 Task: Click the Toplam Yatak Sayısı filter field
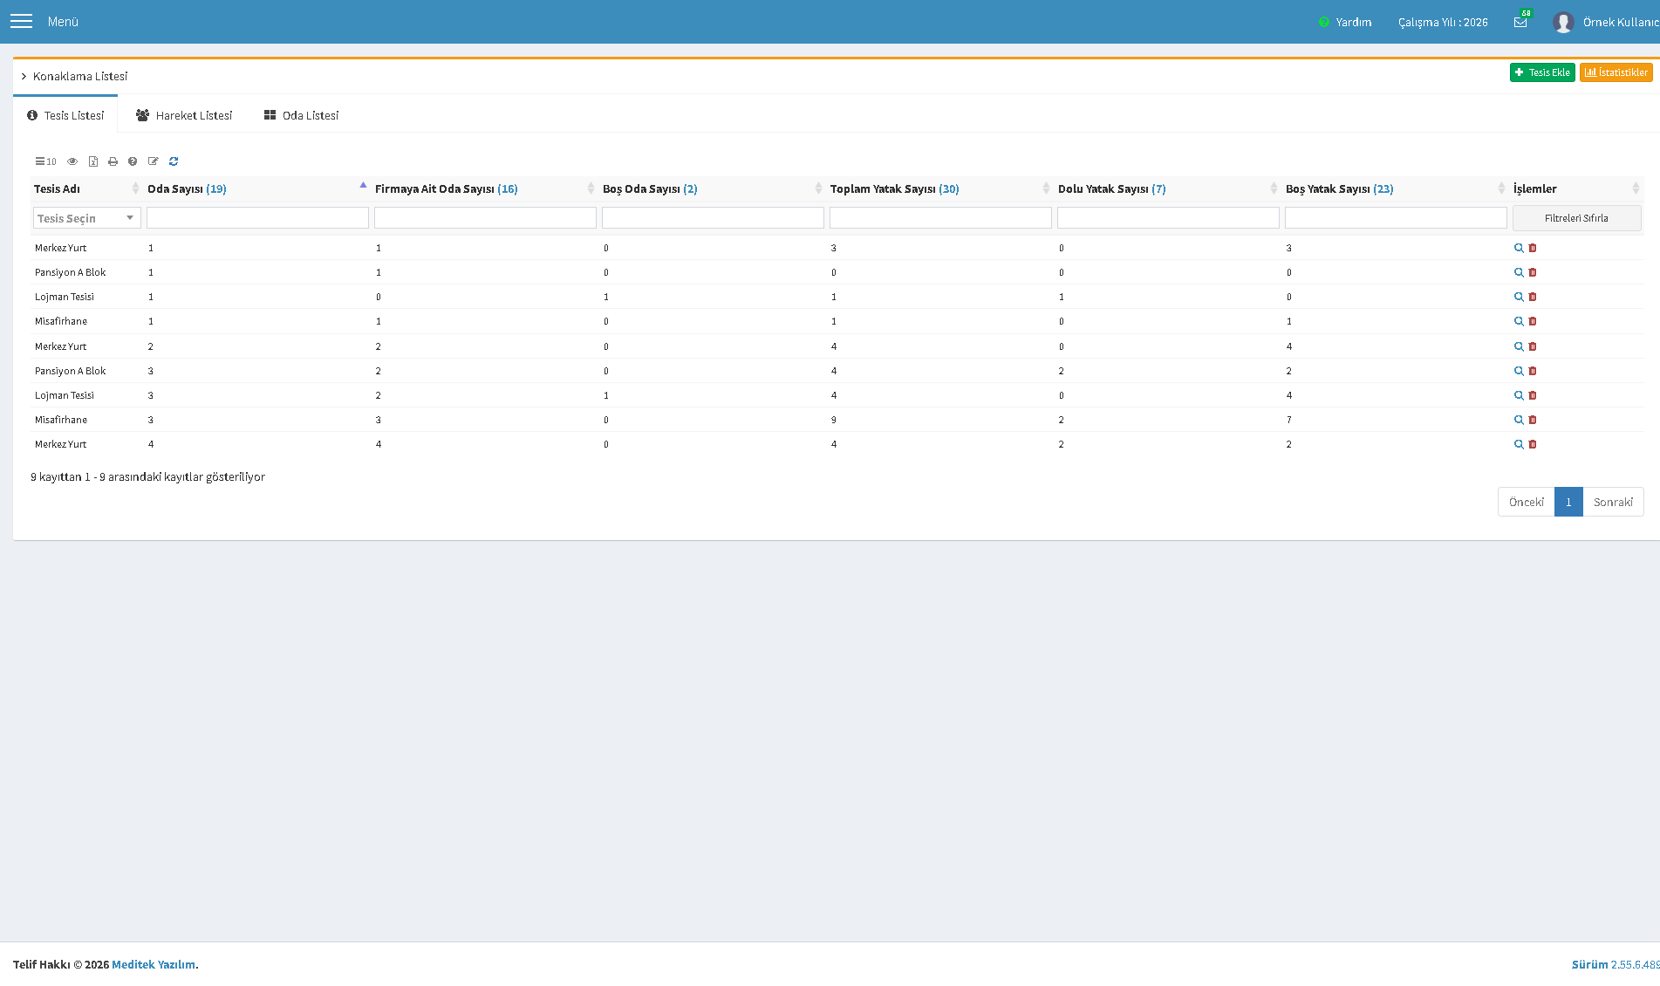940,218
